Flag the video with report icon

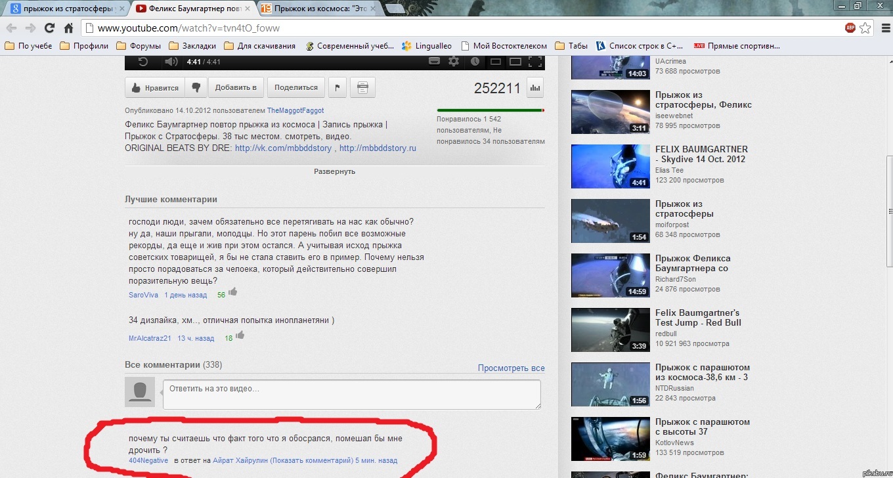point(337,87)
